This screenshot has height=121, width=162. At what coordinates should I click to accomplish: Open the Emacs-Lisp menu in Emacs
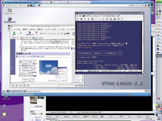click(x=110, y=16)
